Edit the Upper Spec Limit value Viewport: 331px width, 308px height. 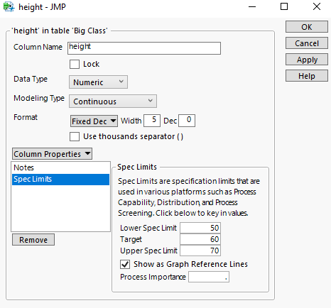[200, 251]
